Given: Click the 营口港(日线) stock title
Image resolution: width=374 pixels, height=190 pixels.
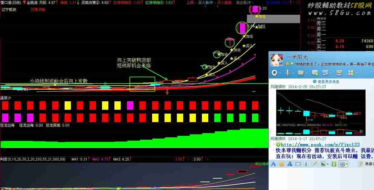Looking at the screenshot, I should (x=11, y=2).
